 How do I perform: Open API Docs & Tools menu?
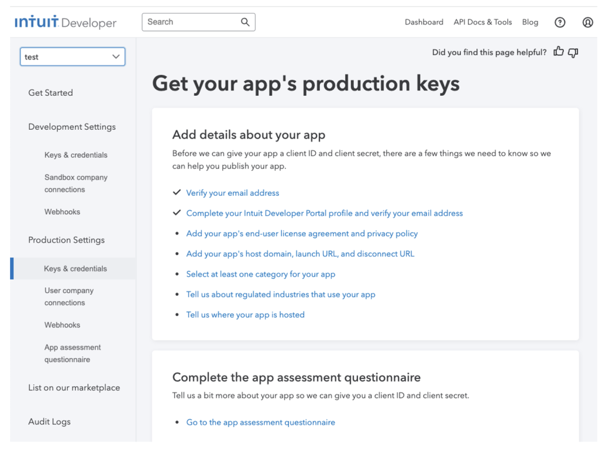click(x=483, y=22)
